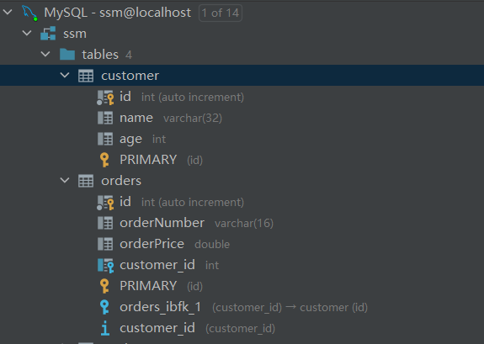Collapse the orders table node

pos(65,180)
